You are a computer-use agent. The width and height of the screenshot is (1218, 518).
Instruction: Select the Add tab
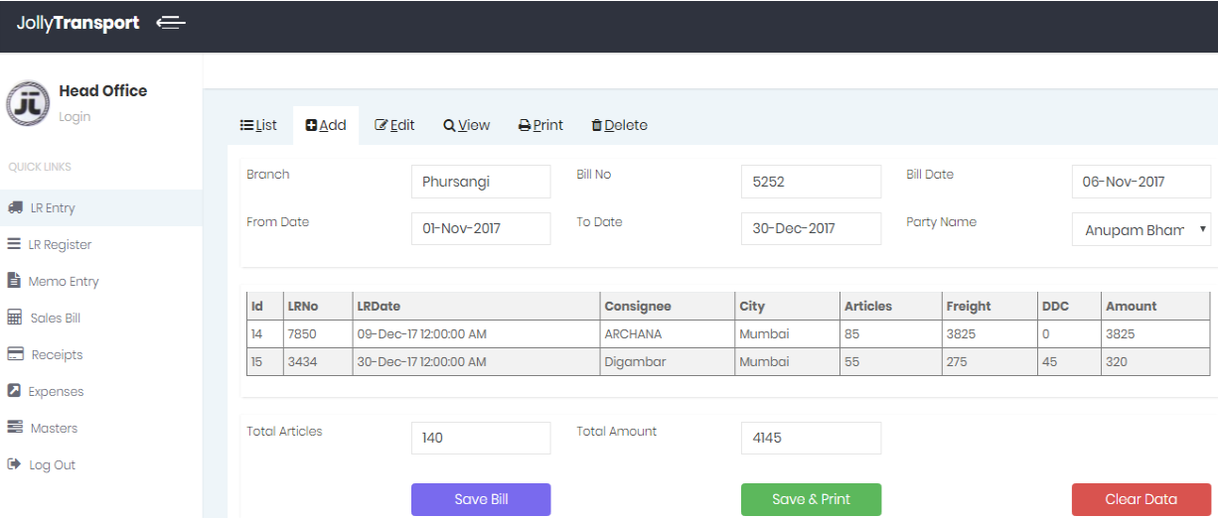click(325, 125)
